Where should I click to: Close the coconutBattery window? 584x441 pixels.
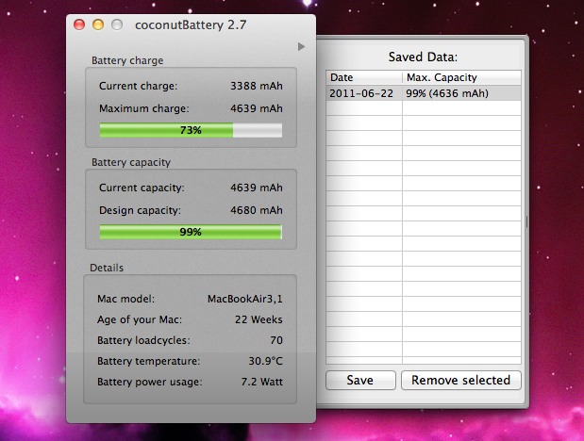click(79, 24)
